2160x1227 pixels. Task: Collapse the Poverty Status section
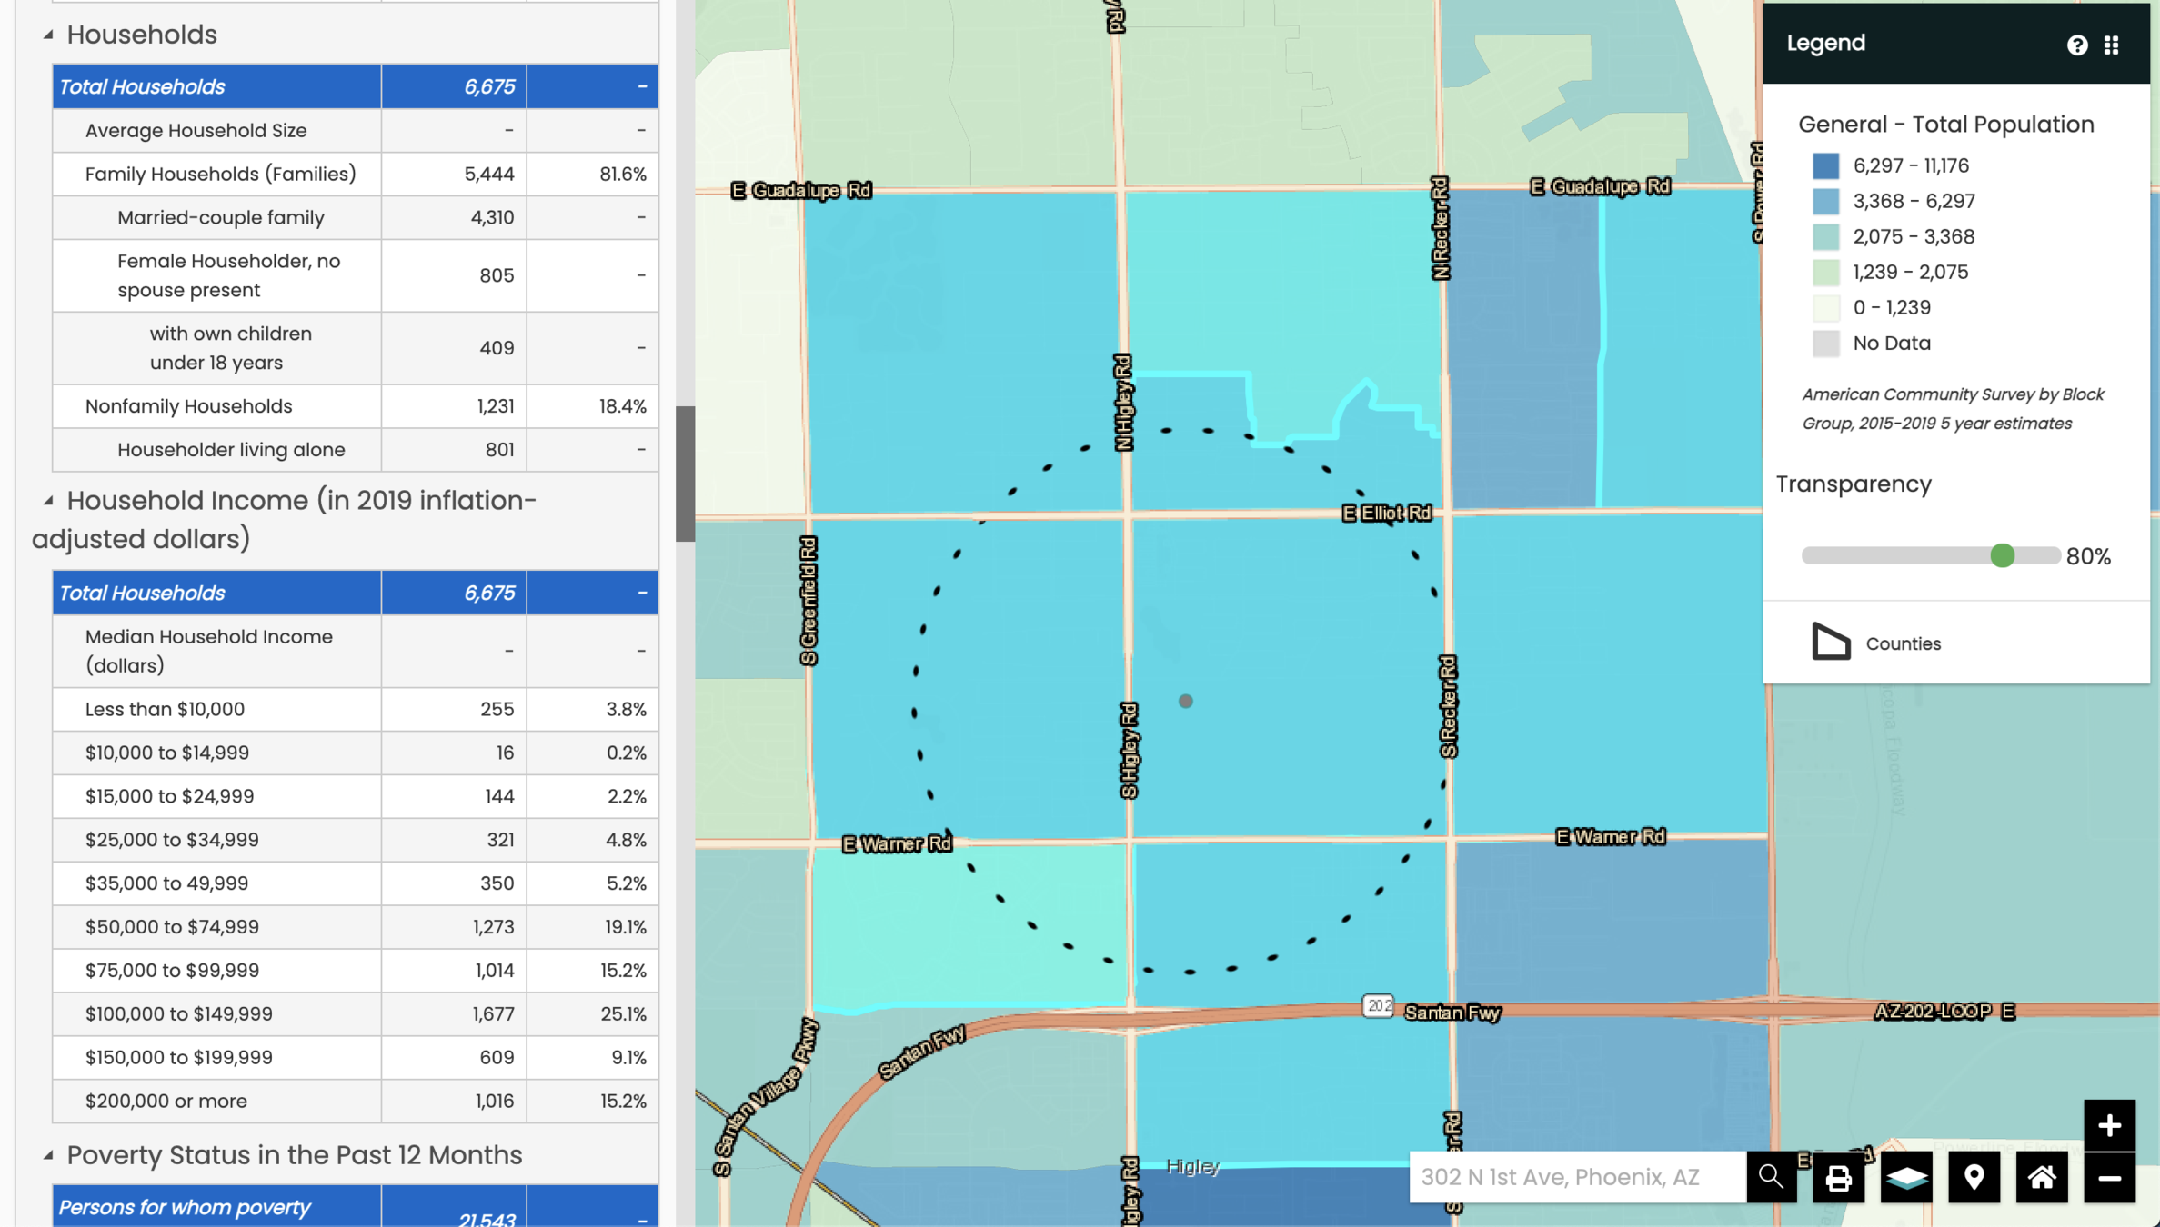(48, 1155)
